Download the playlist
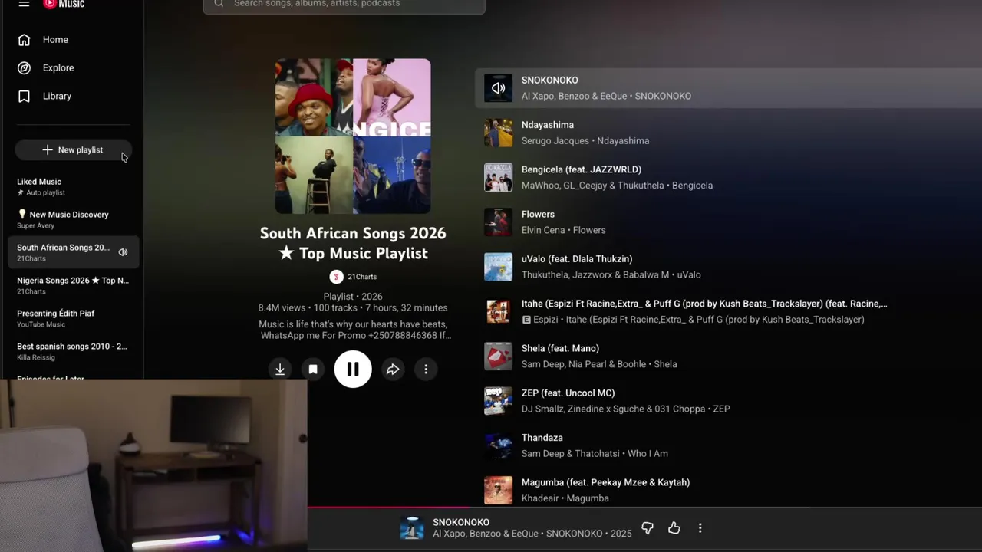This screenshot has width=982, height=552. [x=280, y=370]
